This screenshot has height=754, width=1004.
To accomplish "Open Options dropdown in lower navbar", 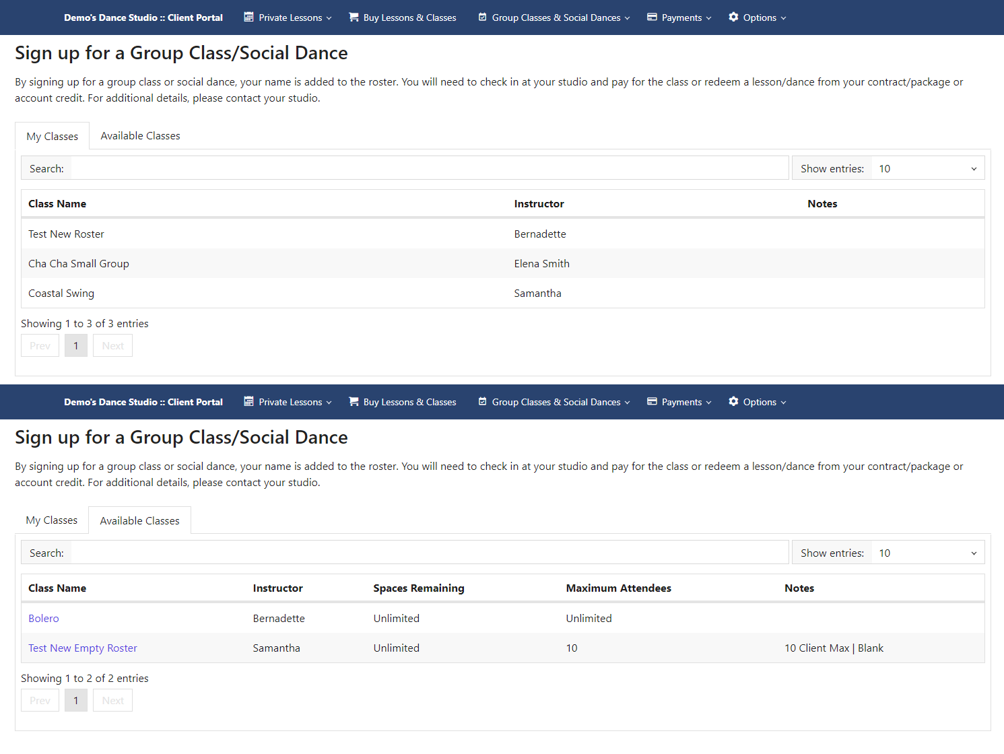I will pyautogui.click(x=758, y=402).
